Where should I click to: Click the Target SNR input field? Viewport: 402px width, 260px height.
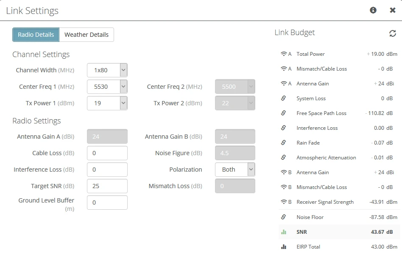tap(107, 186)
